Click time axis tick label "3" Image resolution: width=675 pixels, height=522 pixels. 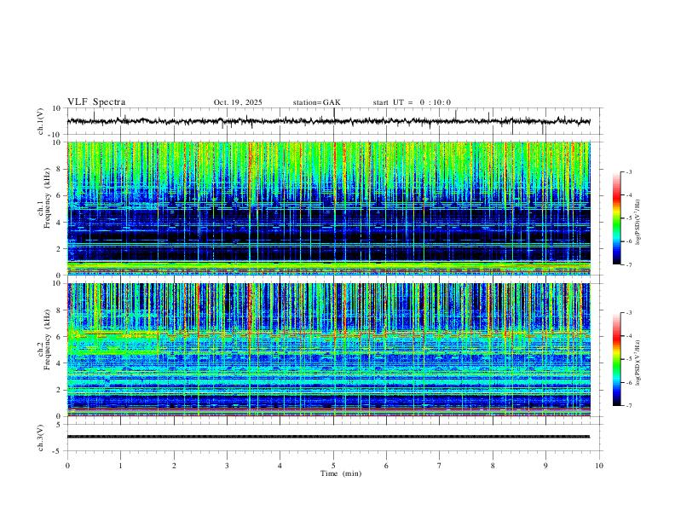tap(227, 466)
